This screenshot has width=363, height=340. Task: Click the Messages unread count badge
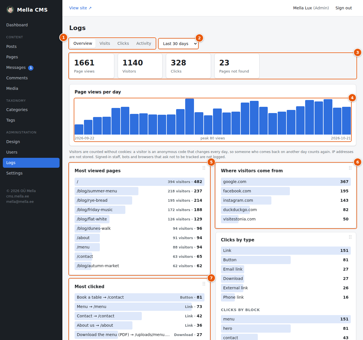click(31, 68)
